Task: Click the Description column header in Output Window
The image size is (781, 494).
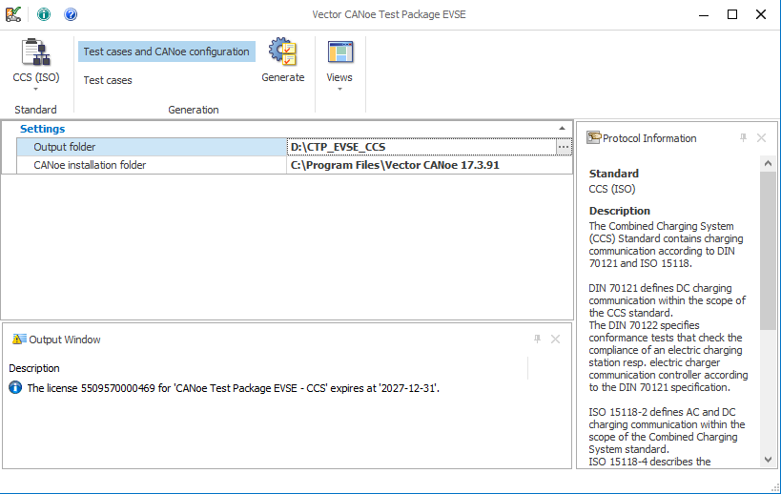Action: click(x=34, y=368)
